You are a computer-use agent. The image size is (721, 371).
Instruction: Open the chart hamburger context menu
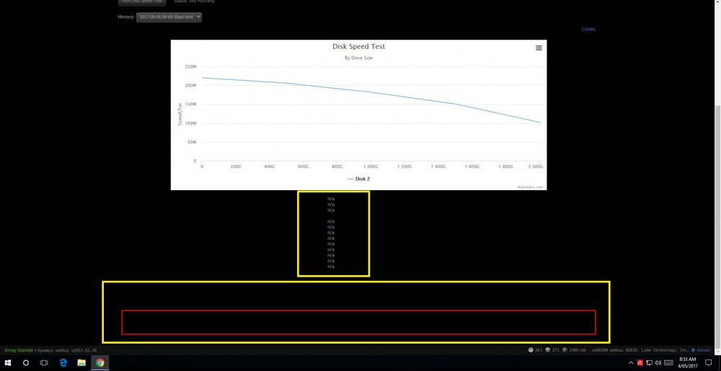click(539, 48)
